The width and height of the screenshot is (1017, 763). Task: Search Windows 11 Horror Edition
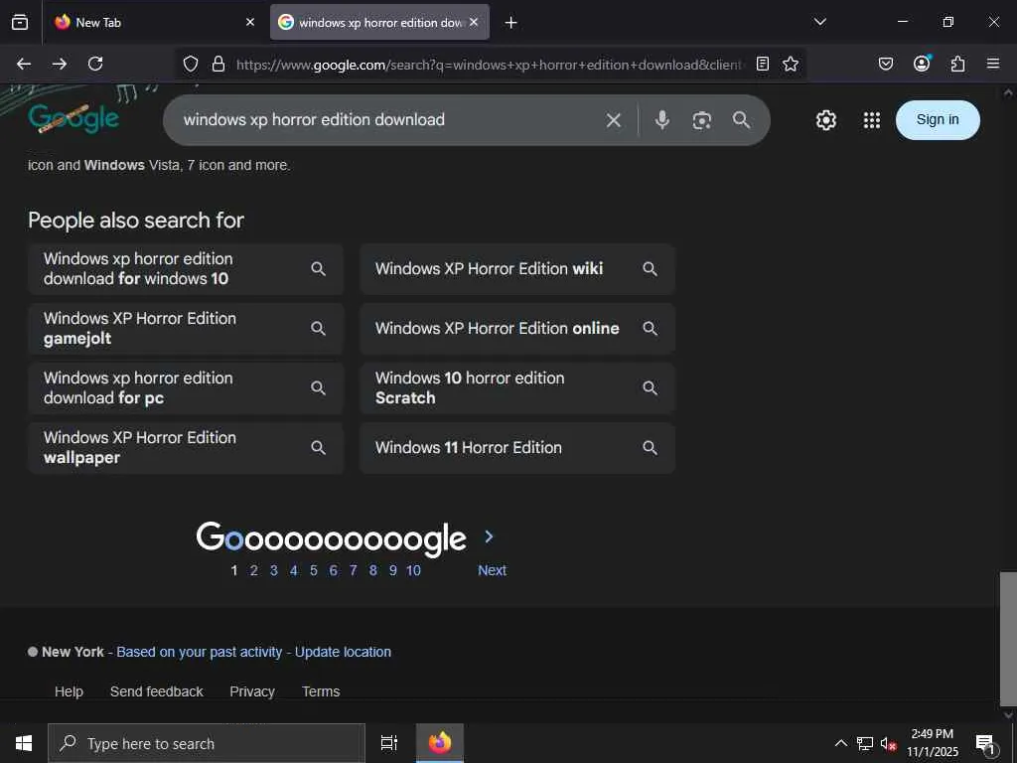[x=516, y=448]
